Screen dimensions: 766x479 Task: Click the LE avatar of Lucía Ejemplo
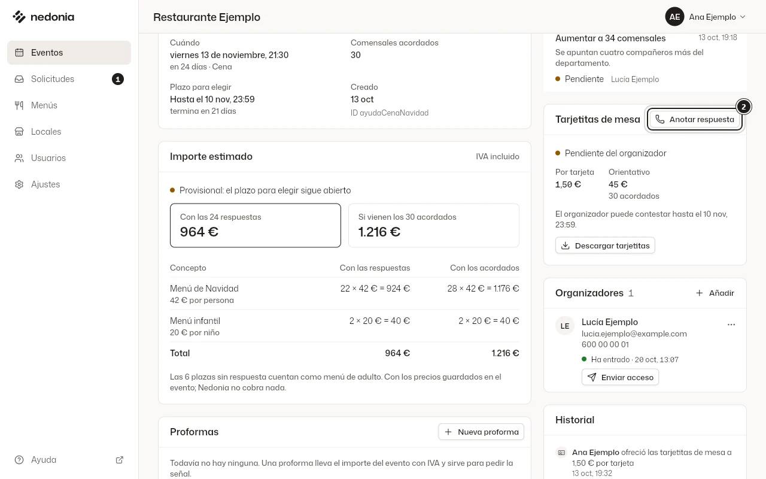[x=565, y=326]
